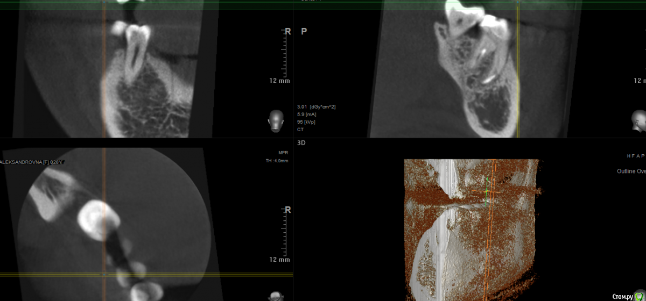The image size is (646, 301).
Task: Click the patient name label ALEKSANDROVNA
Action: click(24, 162)
